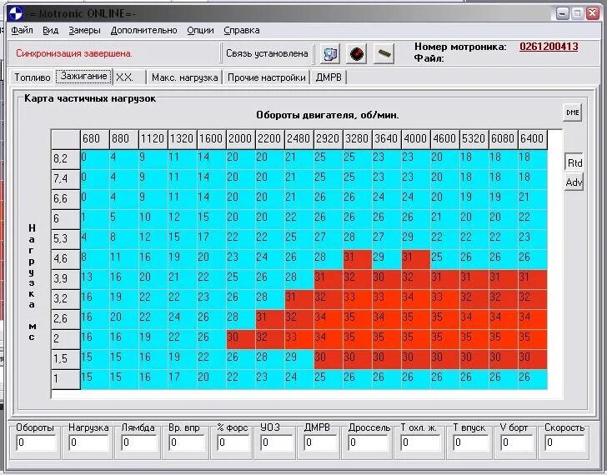Click the УОЗ value field
This screenshot has width=607, height=475.
coord(277,442)
